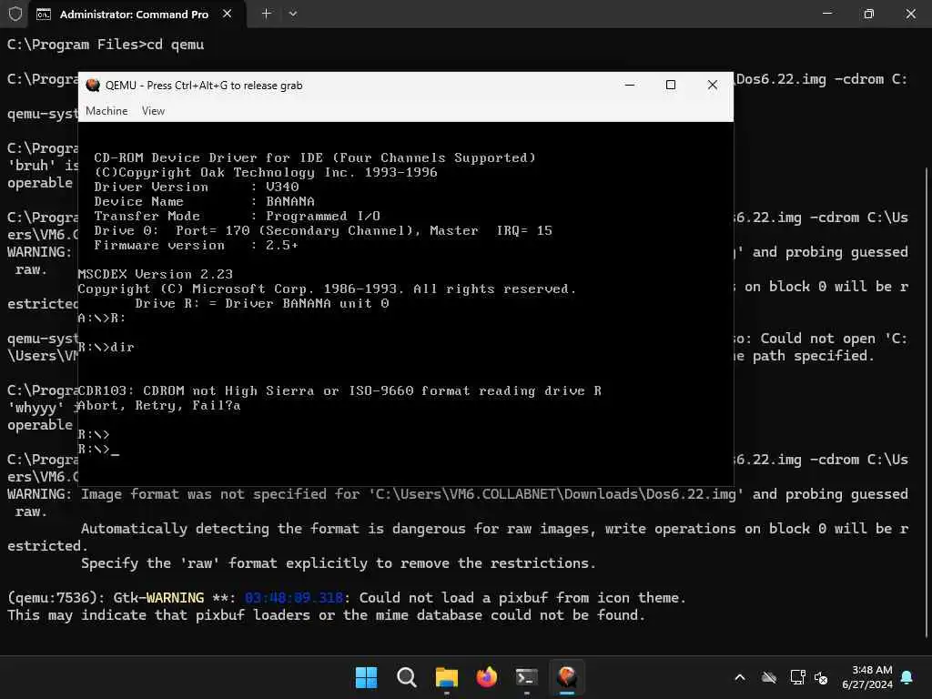932x699 pixels.
Task: Switch to QEMU in the taskbar
Action: point(567,677)
